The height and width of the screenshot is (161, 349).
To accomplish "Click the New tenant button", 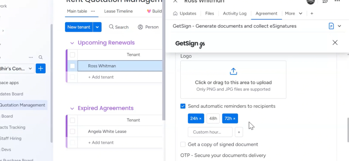I will (x=79, y=27).
